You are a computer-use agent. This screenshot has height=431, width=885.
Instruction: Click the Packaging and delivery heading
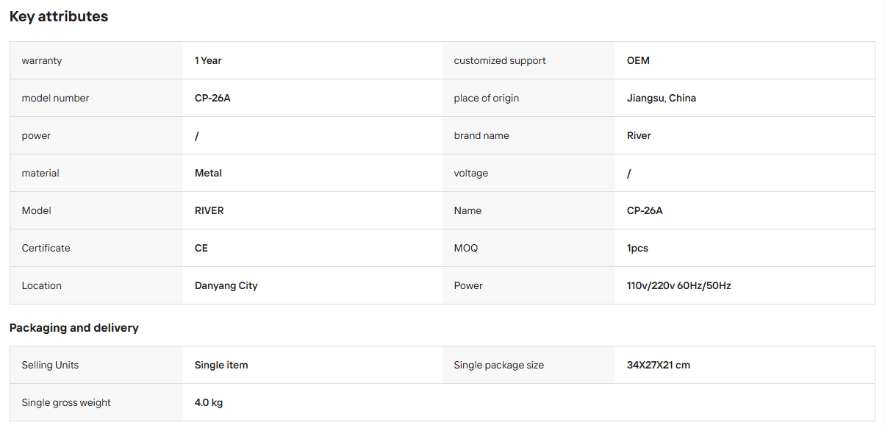(x=74, y=327)
